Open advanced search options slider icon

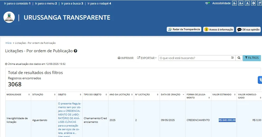point(232,58)
